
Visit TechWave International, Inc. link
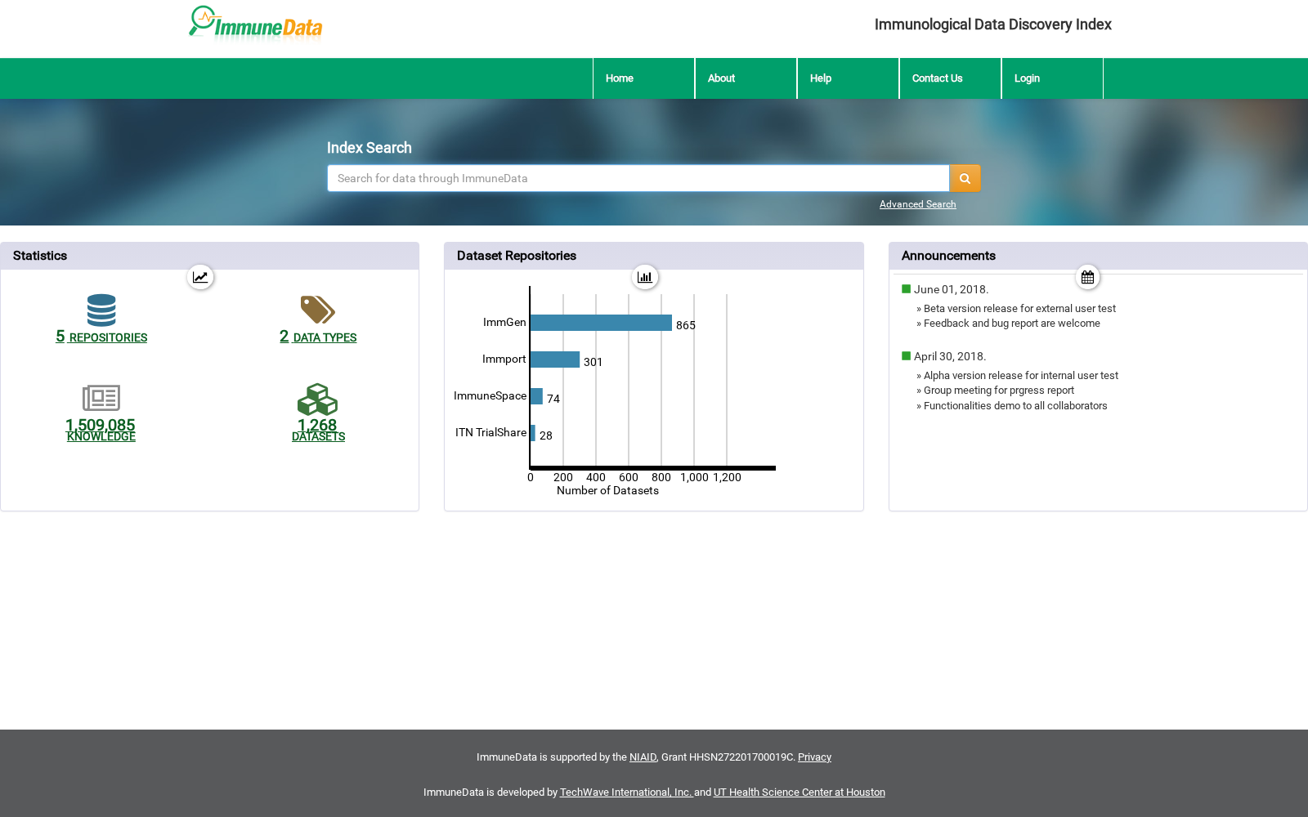click(x=625, y=792)
